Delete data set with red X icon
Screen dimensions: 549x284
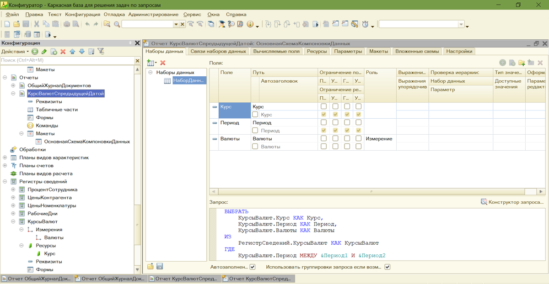click(x=162, y=62)
